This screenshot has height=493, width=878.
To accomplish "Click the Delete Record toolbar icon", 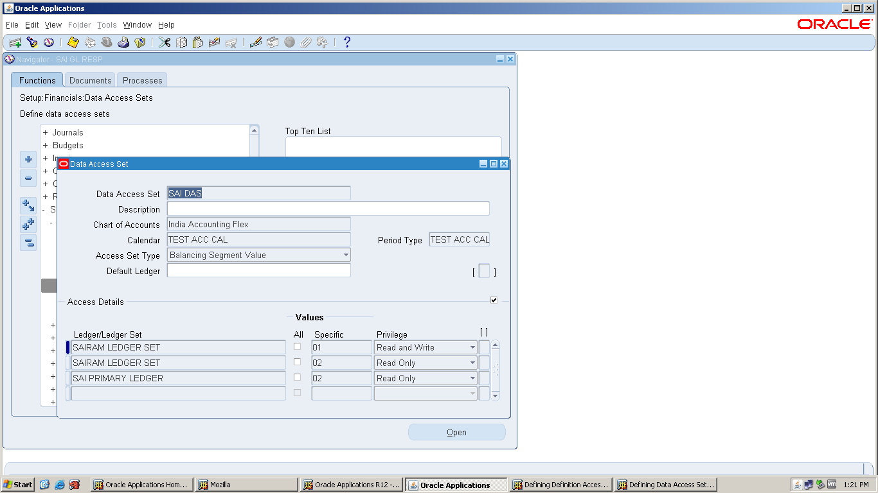I will 231,42.
